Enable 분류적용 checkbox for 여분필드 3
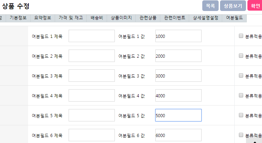 [241, 75]
